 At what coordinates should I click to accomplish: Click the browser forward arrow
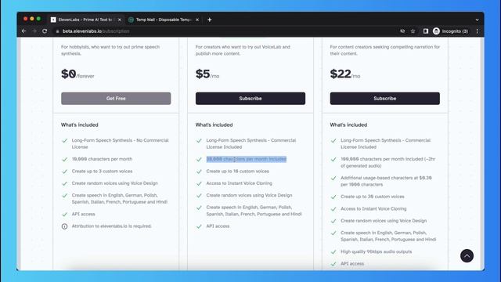point(34,31)
